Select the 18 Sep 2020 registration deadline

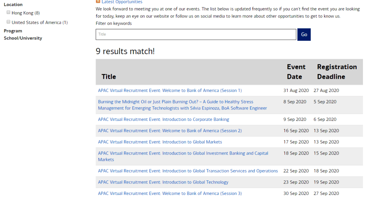click(326, 171)
